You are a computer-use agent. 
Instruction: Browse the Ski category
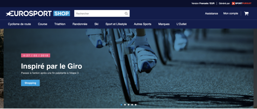pos(96,24)
